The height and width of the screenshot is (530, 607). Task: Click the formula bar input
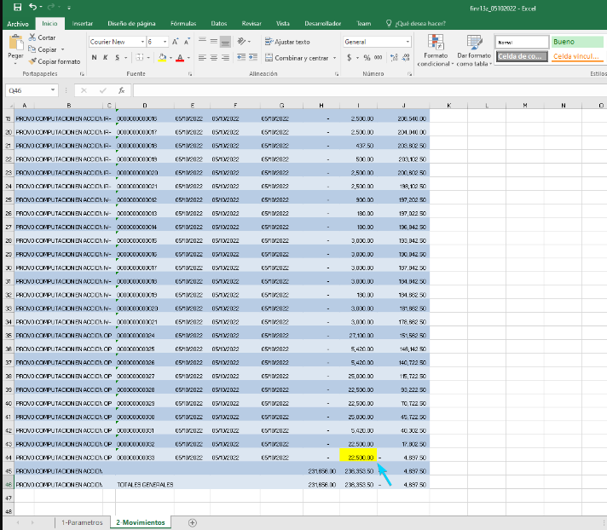(370, 90)
